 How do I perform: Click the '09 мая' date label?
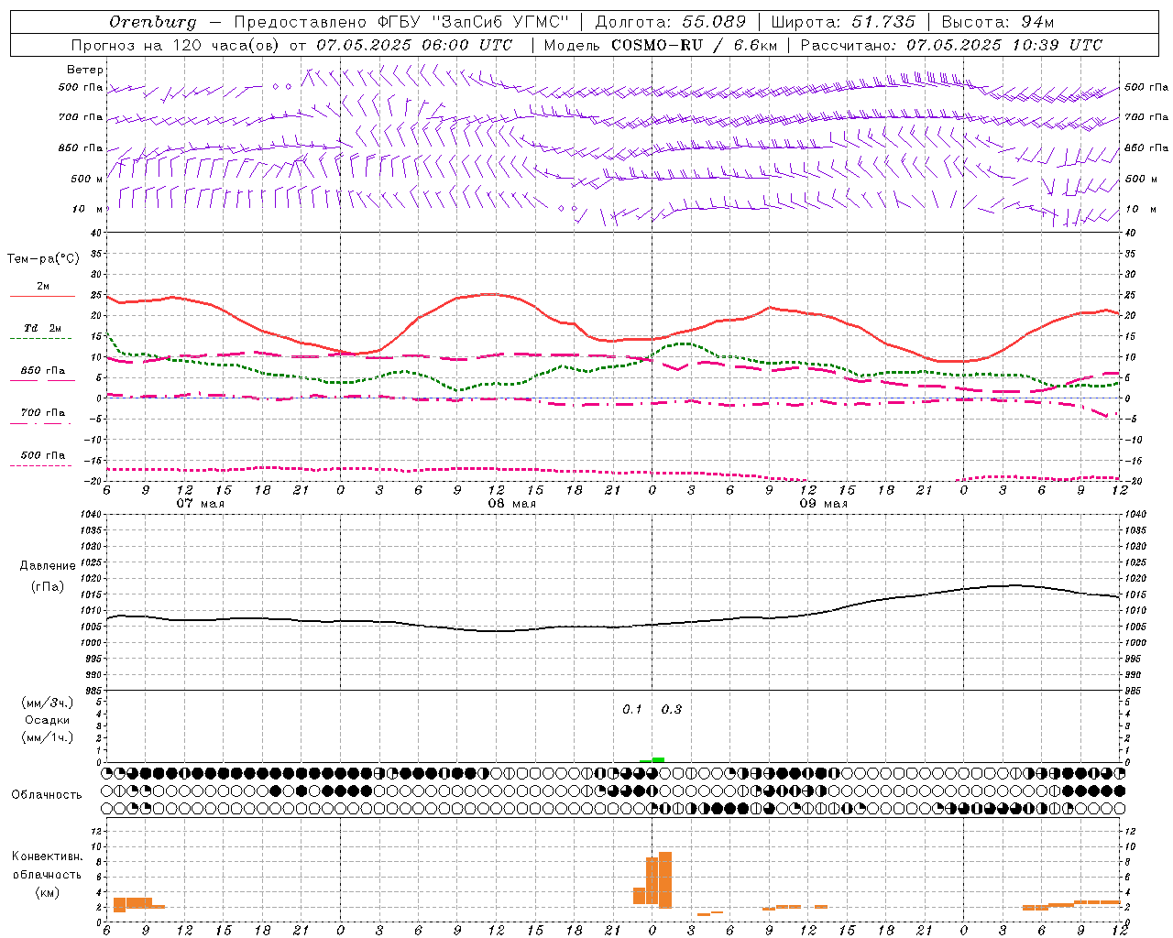(823, 504)
